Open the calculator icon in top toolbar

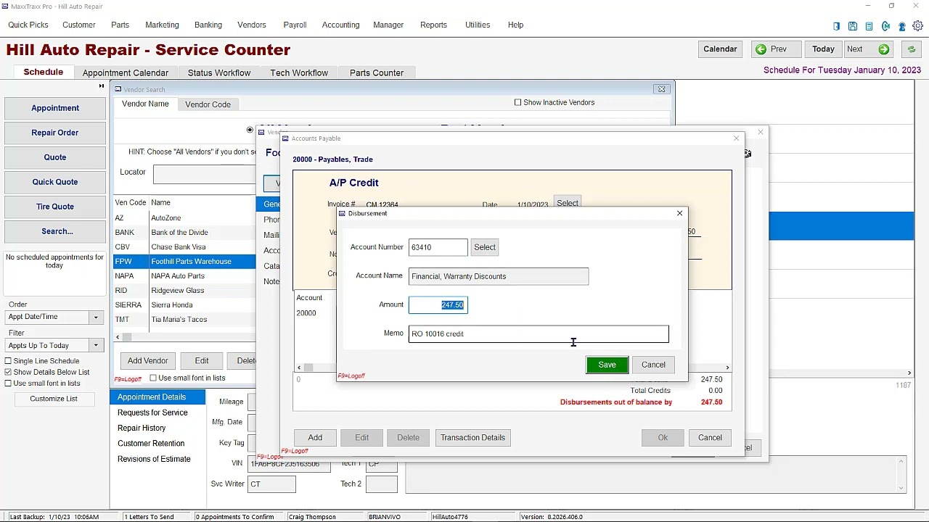coord(869,26)
